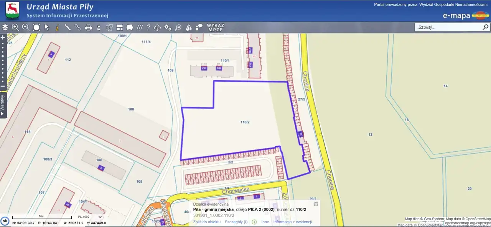The width and height of the screenshot is (491, 227).
Task: Expand the Warstwy side panel
Action: [x=3, y=105]
